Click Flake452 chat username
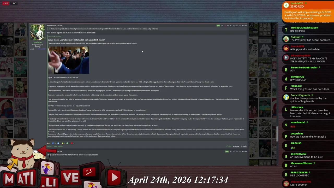334x188 pixels. point(296,86)
